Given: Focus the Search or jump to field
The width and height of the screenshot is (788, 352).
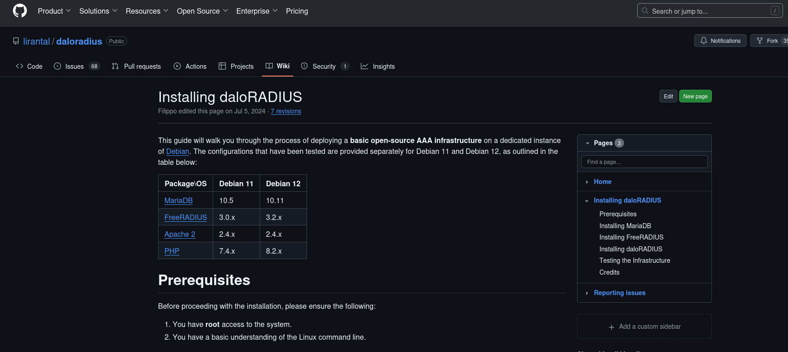Looking at the screenshot, I should pyautogui.click(x=710, y=10).
